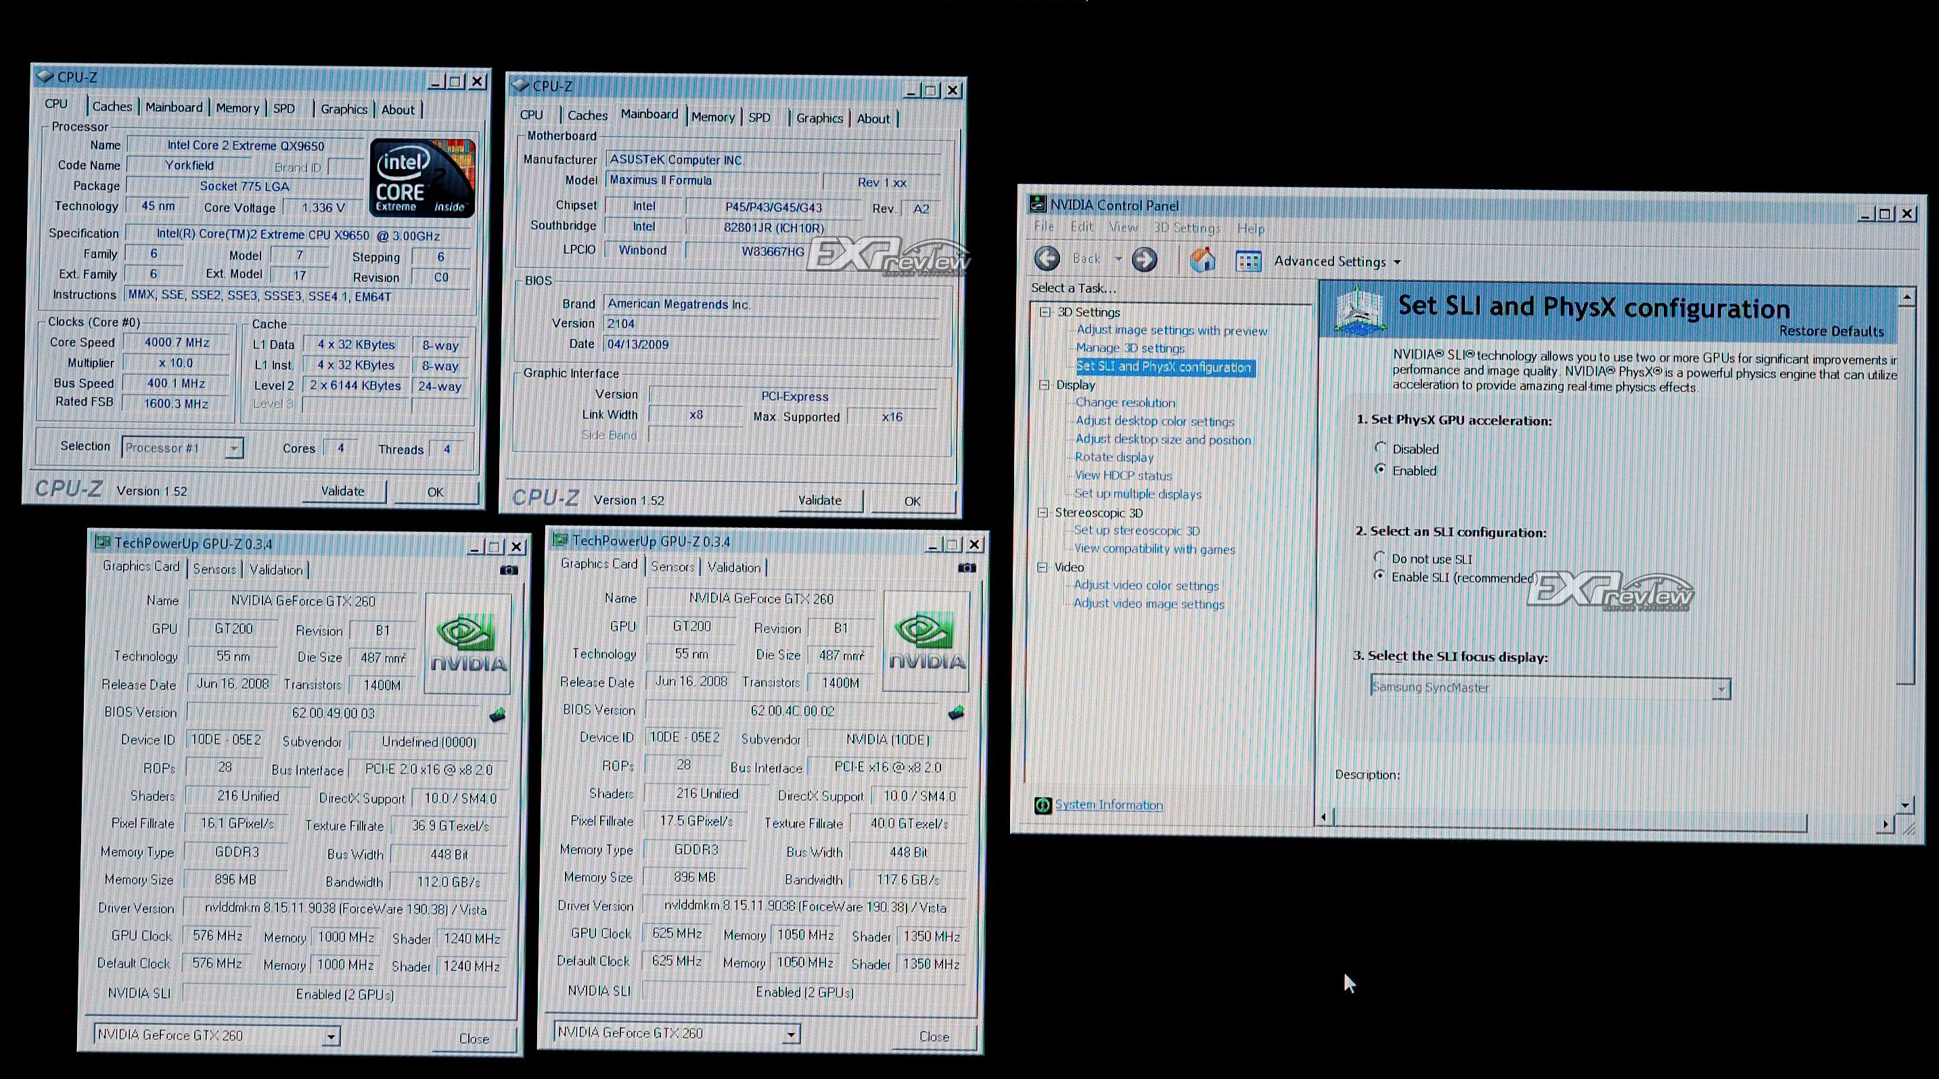This screenshot has height=1079, width=1939.
Task: Click BIOS save chip icon in left GPU-Z
Action: click(x=497, y=715)
